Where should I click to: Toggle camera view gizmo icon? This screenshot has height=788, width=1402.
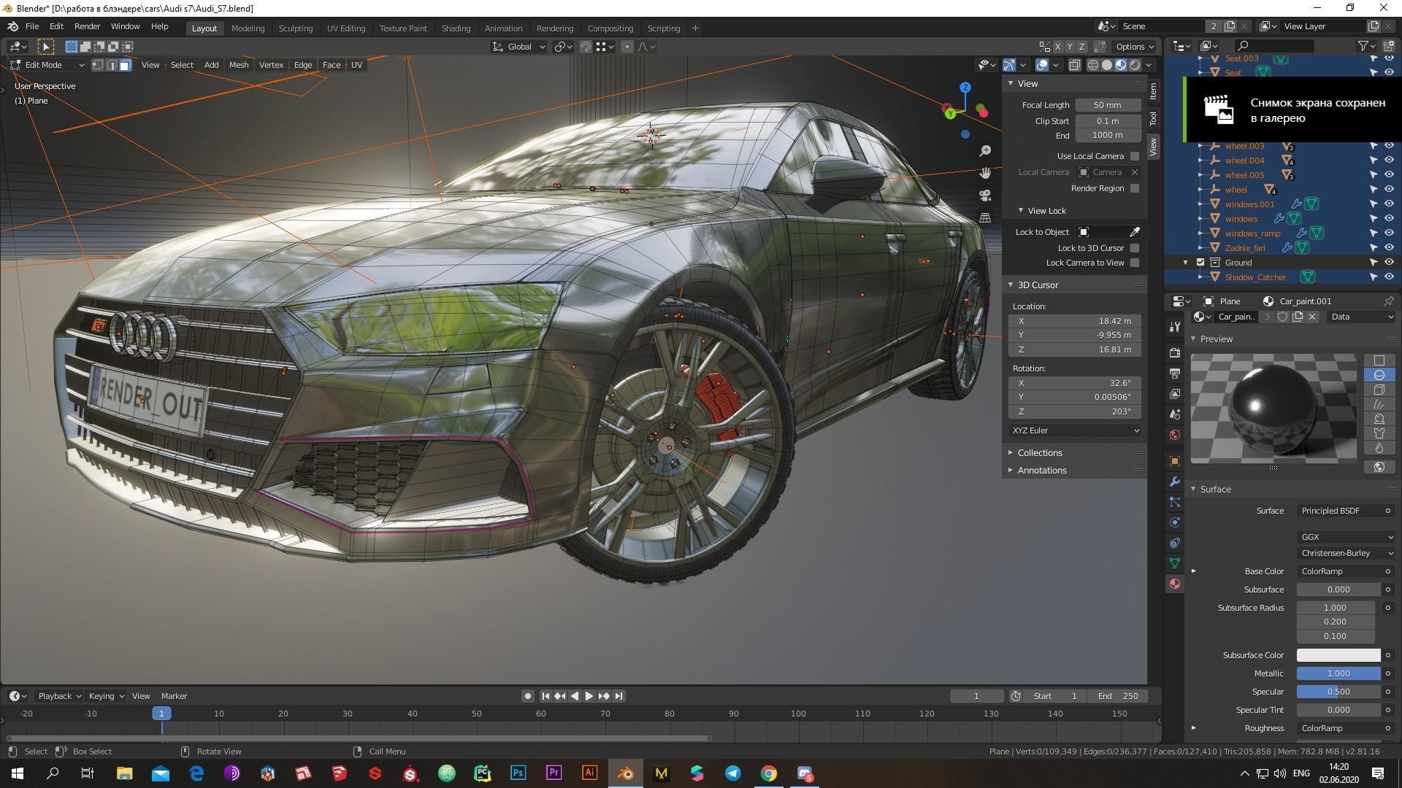click(985, 196)
